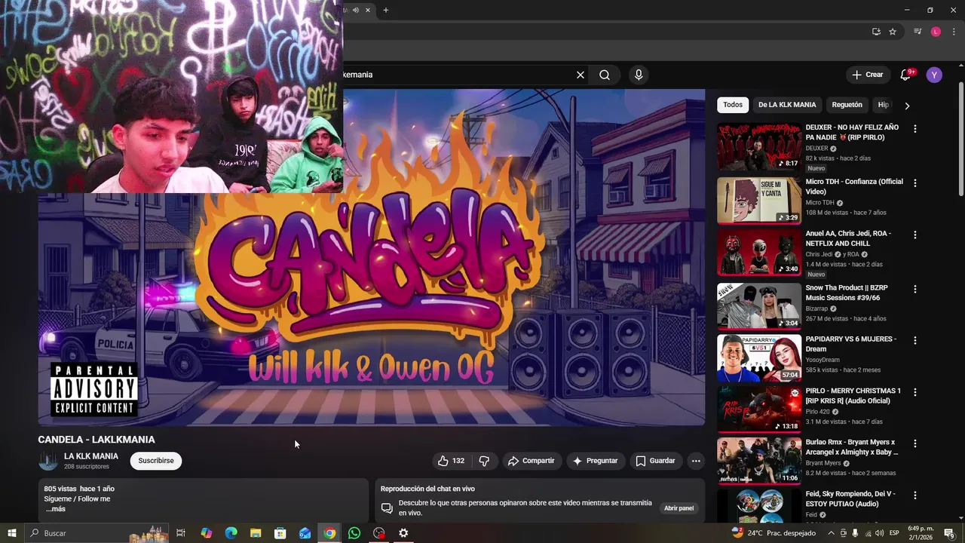Dislike the video with thumbs down
This screenshot has height=543, width=965.
[x=485, y=461]
